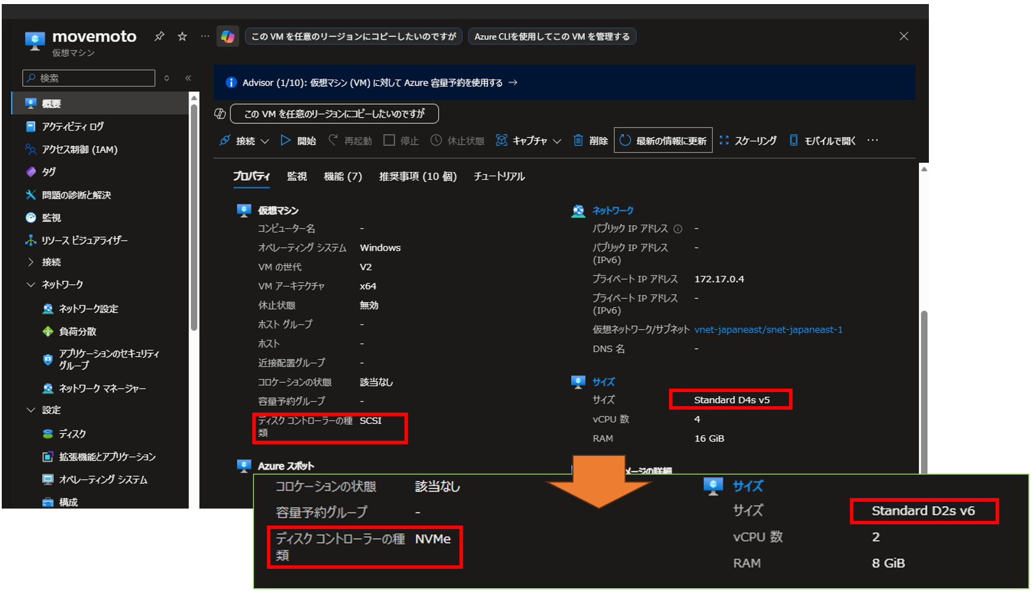Expand the 接続 section in sidebar

click(31, 262)
